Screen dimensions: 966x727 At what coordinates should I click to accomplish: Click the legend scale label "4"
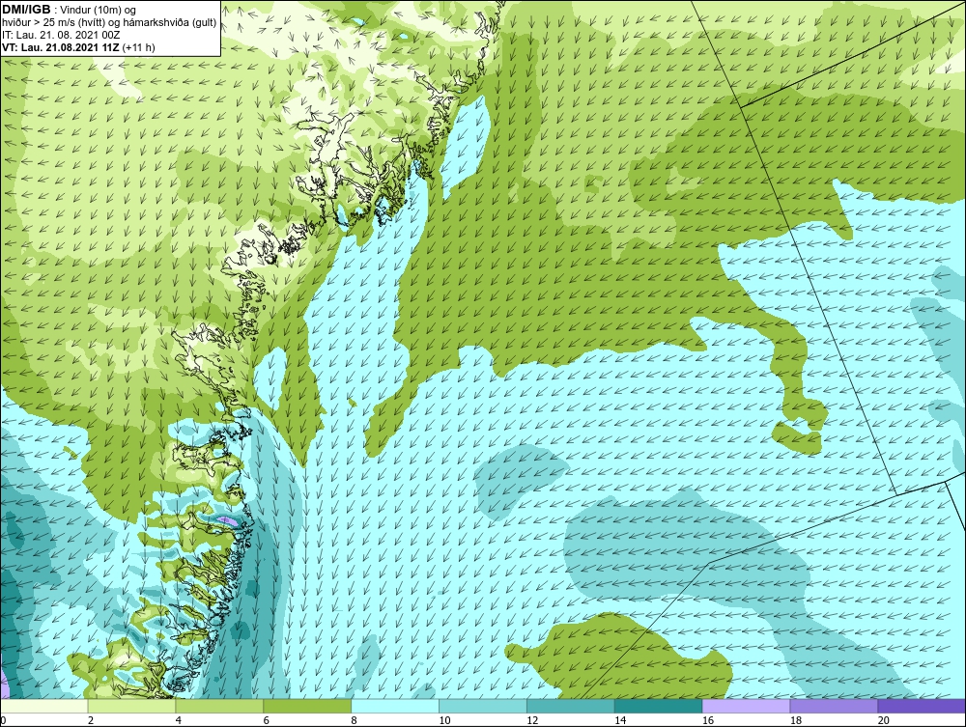click(178, 720)
